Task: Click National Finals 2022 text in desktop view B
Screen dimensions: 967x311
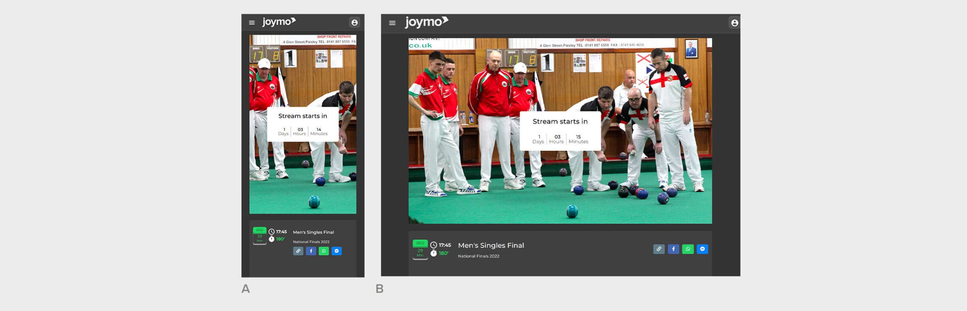Action: (478, 256)
